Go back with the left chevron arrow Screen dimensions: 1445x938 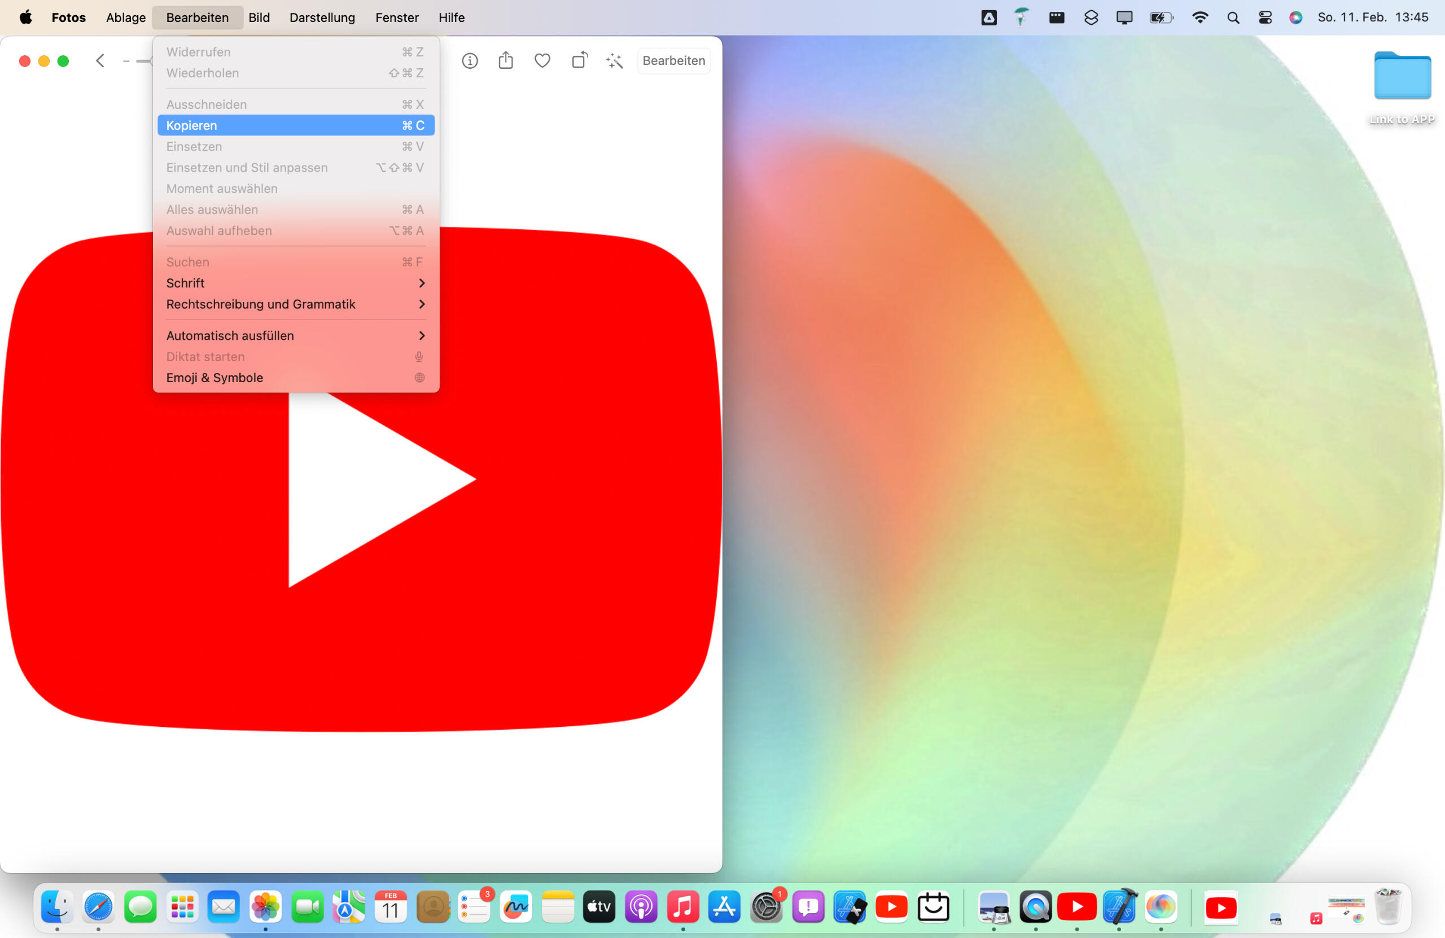click(x=101, y=61)
